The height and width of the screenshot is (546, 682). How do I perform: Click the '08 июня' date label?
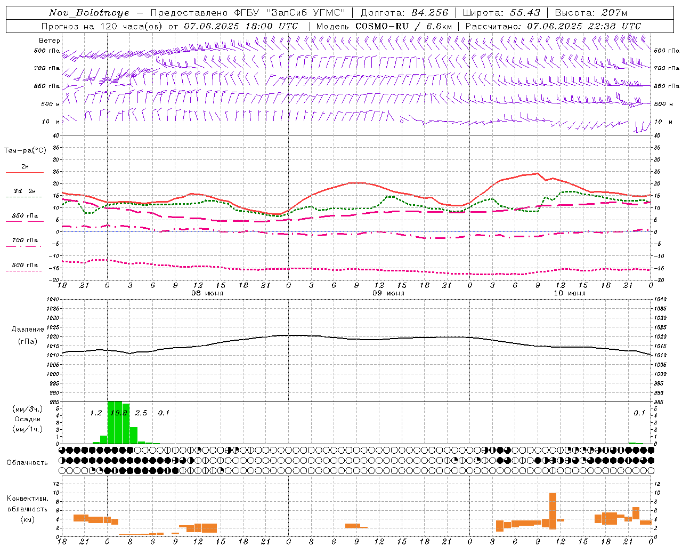[x=207, y=293]
